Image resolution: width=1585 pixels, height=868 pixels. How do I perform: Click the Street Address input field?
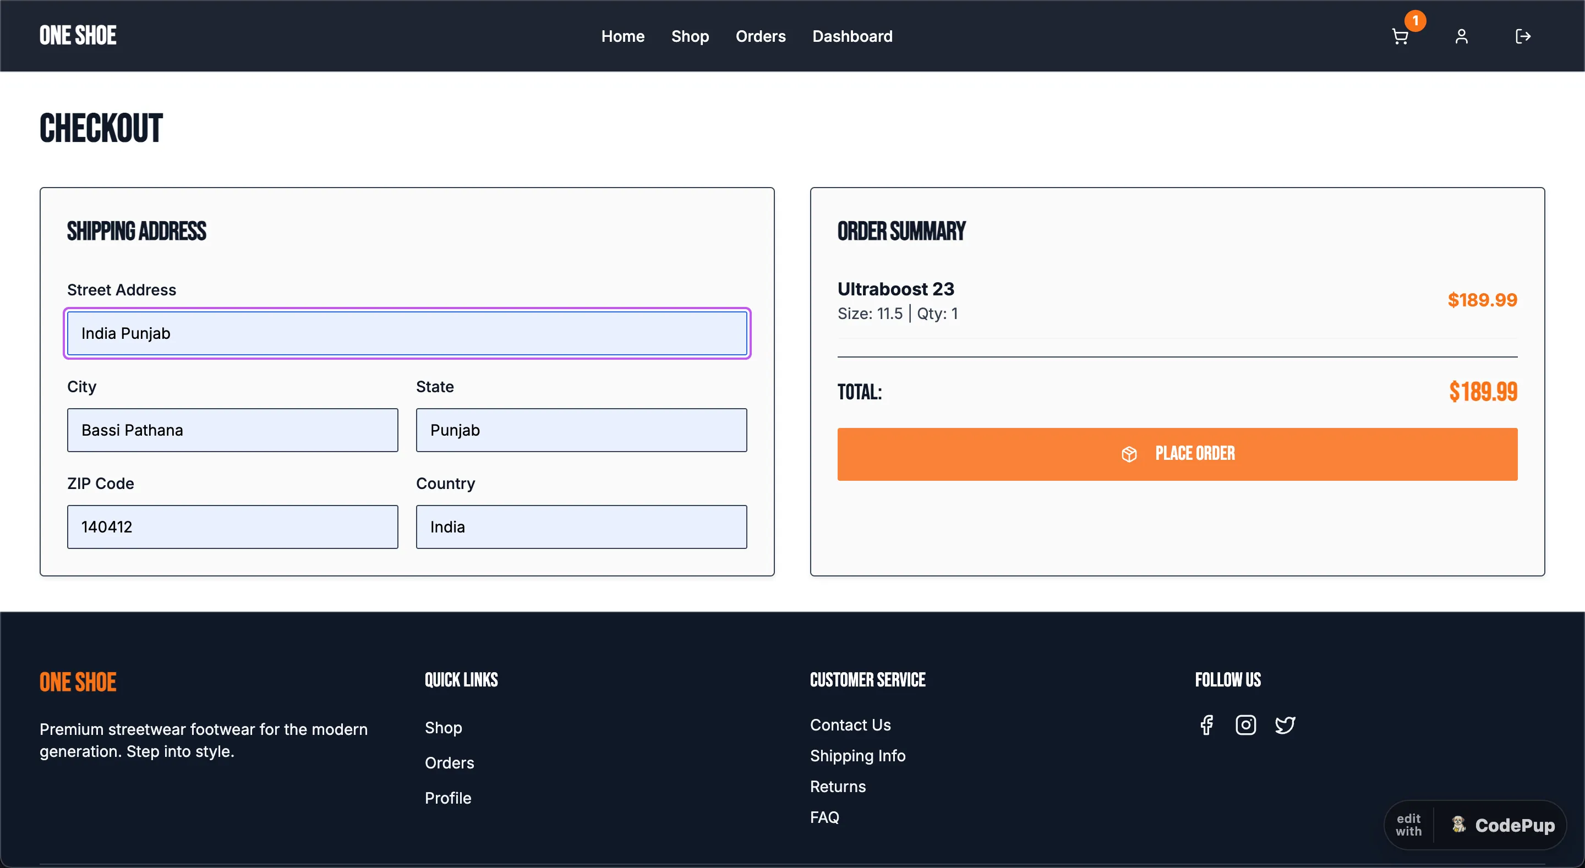tap(407, 333)
